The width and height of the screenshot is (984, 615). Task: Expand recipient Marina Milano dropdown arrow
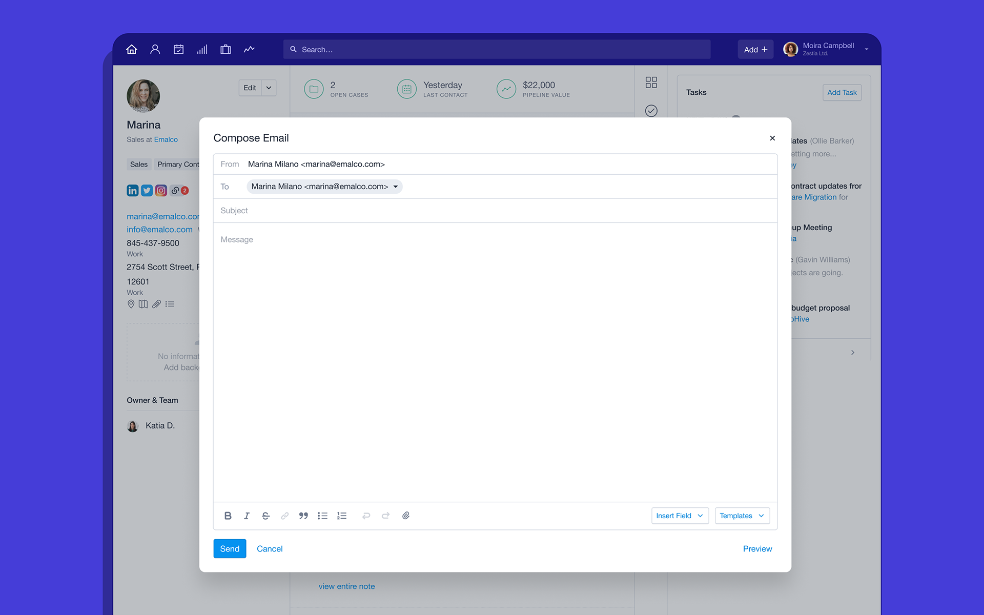396,187
